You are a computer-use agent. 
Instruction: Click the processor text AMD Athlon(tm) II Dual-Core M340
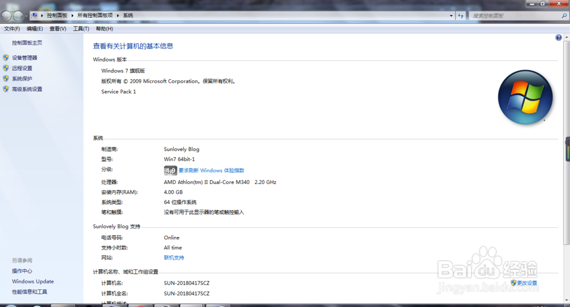pyautogui.click(x=206, y=182)
